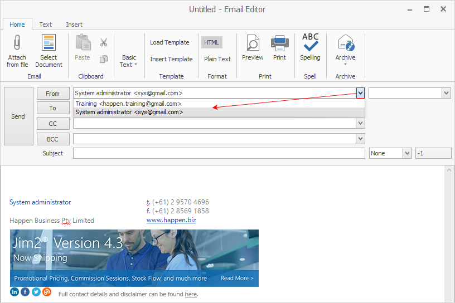The image size is (455, 303).
Task: Click the Paste clipboard icon
Action: point(83,42)
